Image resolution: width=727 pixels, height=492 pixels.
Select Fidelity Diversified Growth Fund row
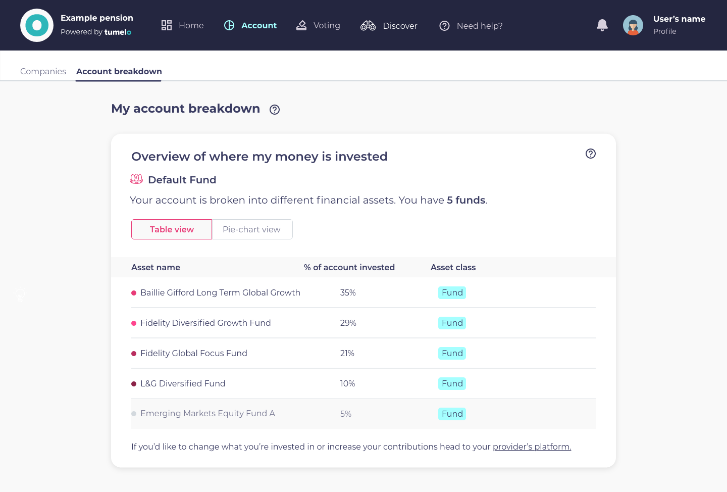[x=363, y=323]
